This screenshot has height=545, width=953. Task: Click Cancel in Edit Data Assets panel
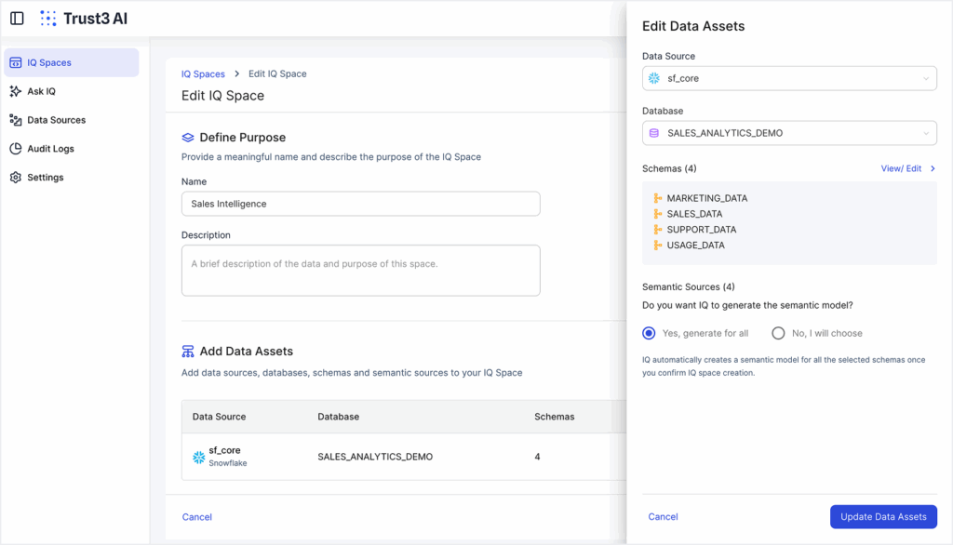point(663,517)
